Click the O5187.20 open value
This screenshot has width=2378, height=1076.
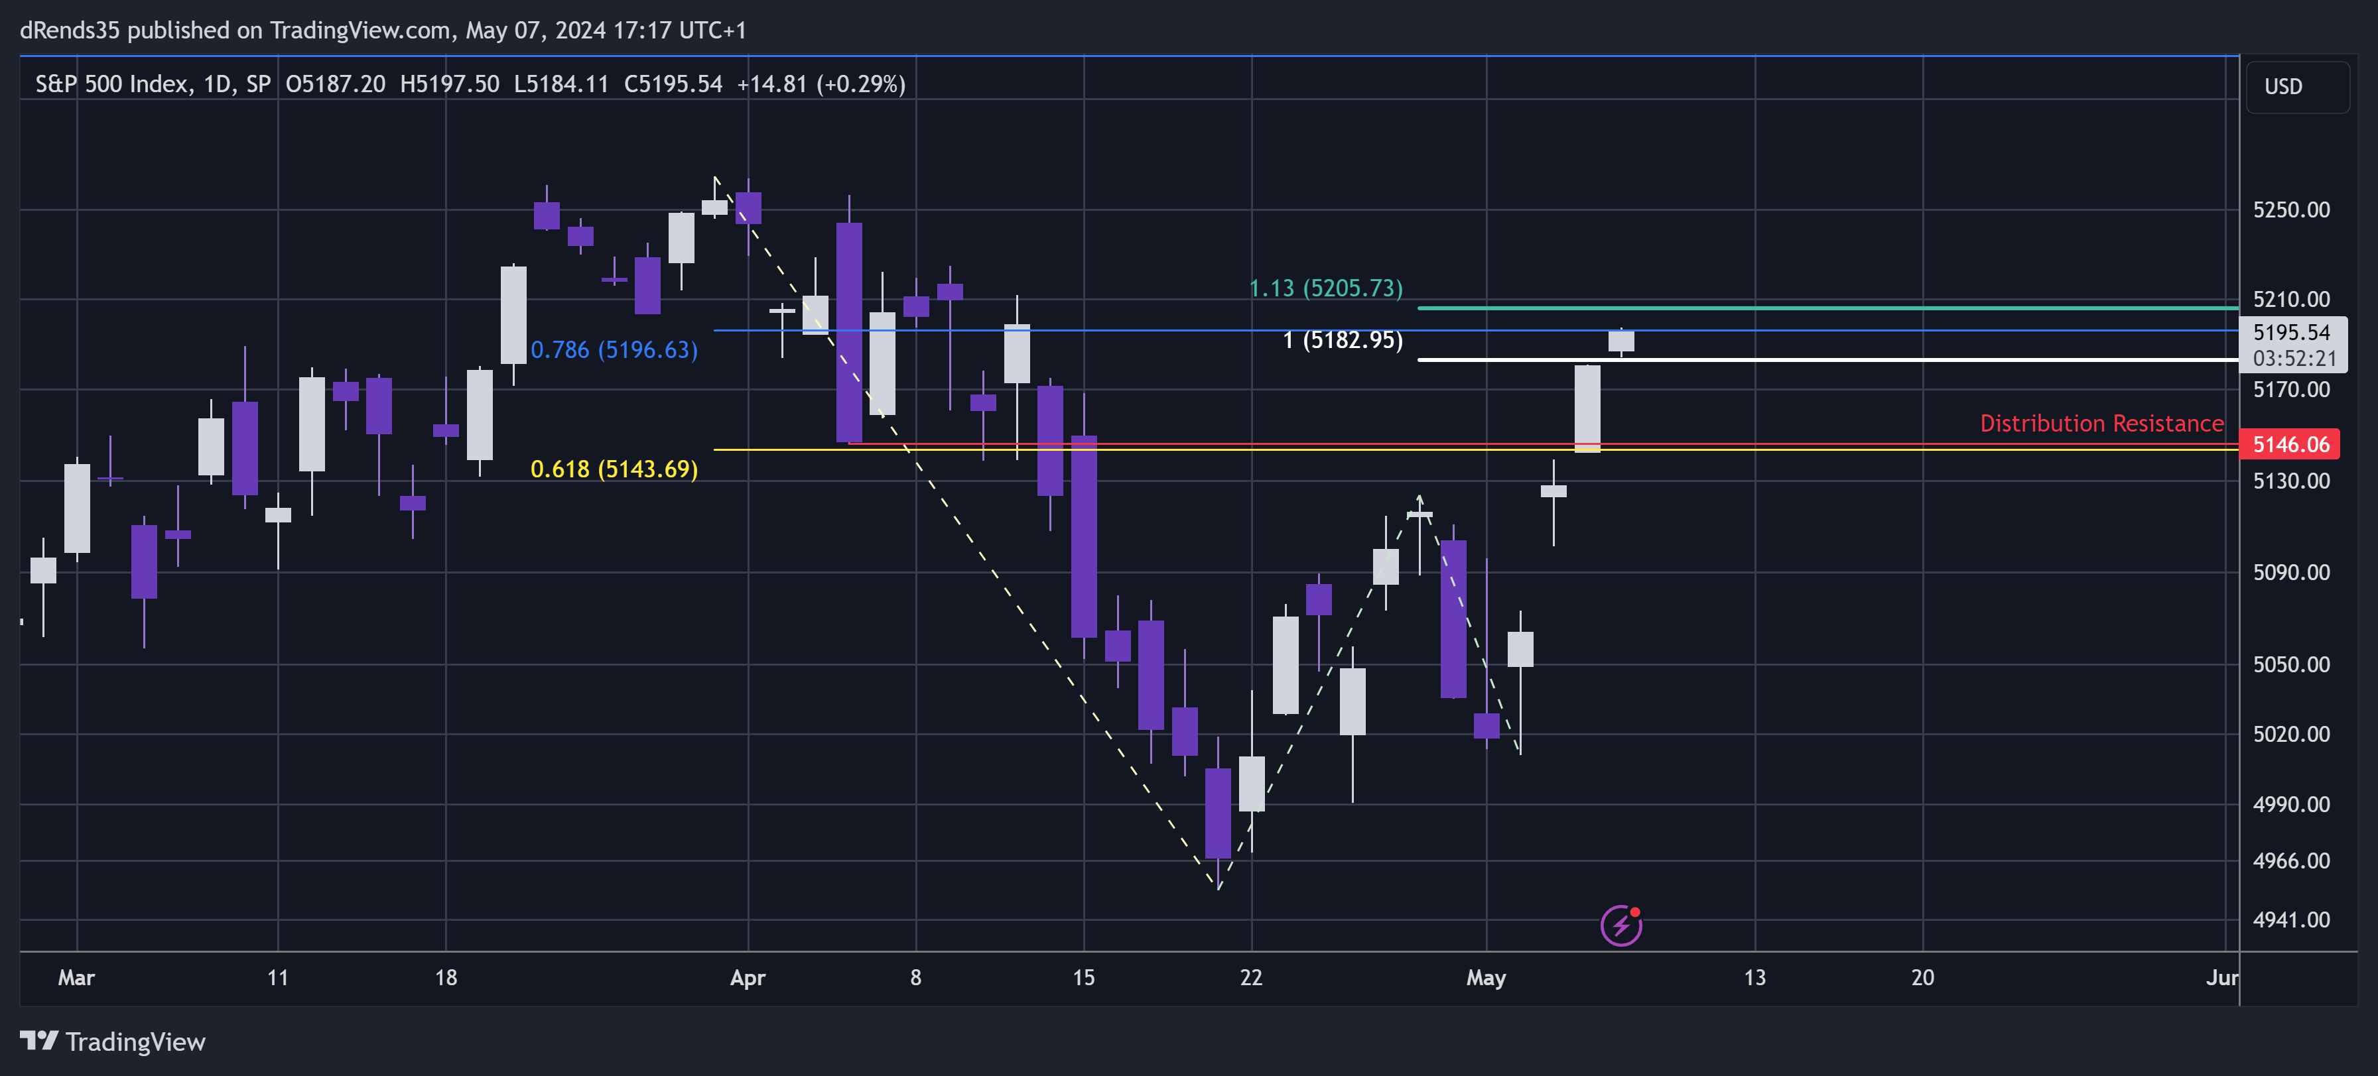(335, 84)
